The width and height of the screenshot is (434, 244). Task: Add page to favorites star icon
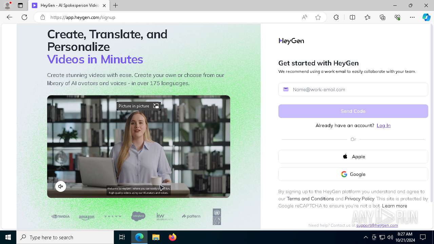pyautogui.click(x=318, y=17)
